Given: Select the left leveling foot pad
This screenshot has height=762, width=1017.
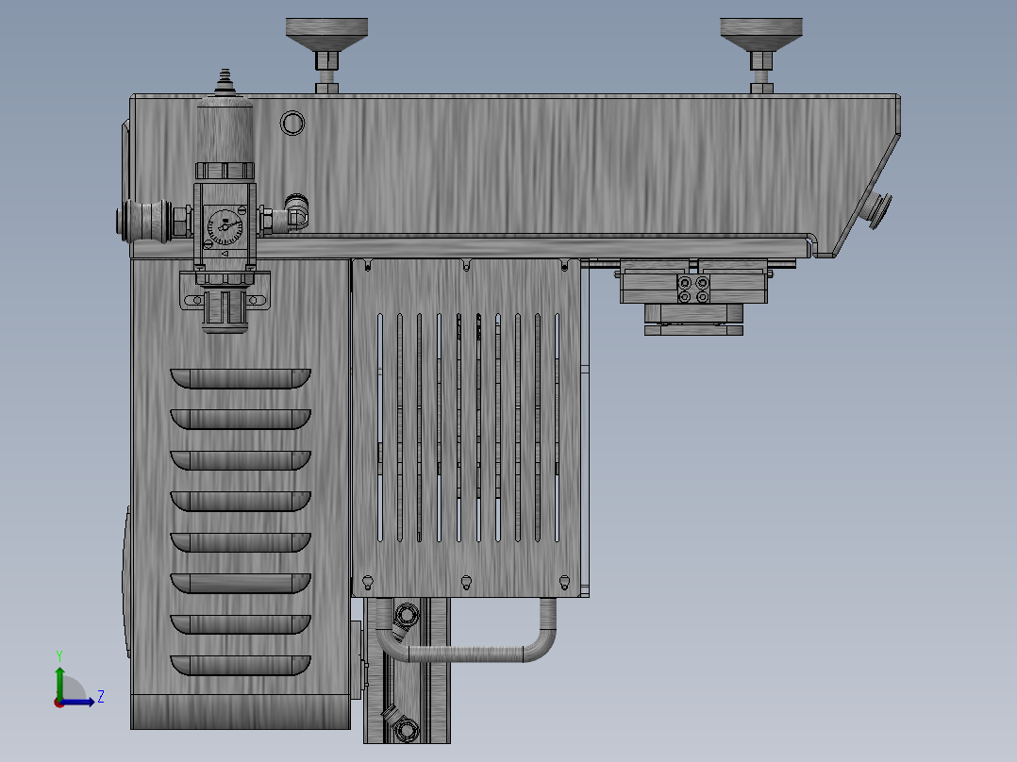Looking at the screenshot, I should tap(326, 34).
